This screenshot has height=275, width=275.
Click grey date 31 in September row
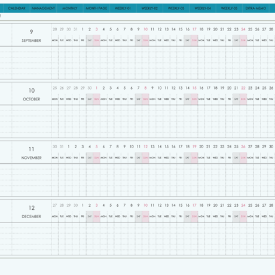[x=75, y=29]
